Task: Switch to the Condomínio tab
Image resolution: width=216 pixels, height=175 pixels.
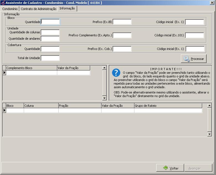Action: click(x=10, y=9)
